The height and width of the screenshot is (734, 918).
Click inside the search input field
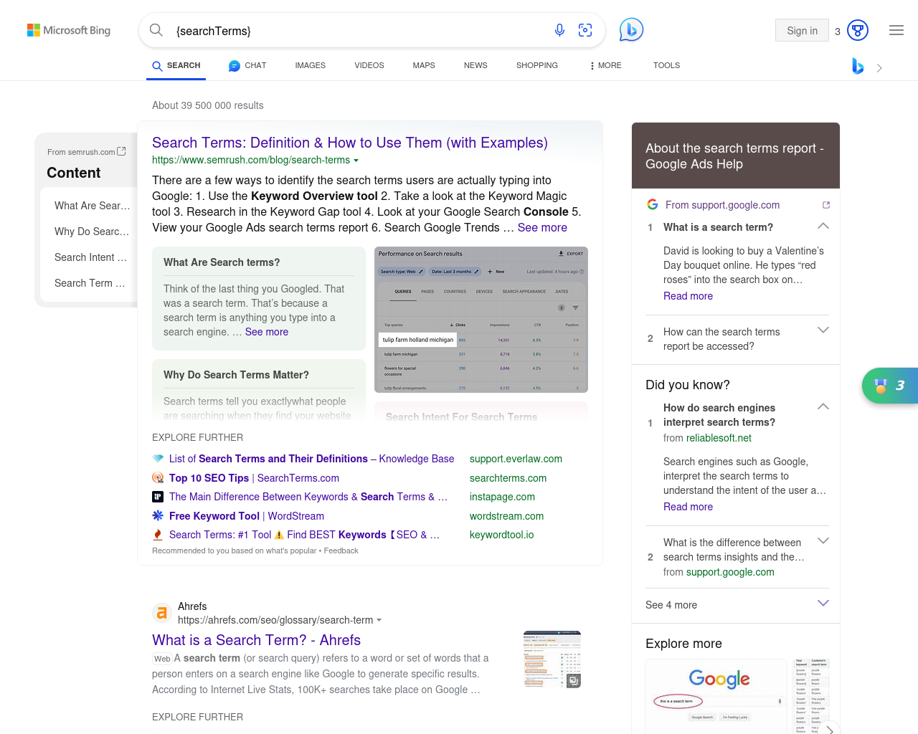click(359, 31)
